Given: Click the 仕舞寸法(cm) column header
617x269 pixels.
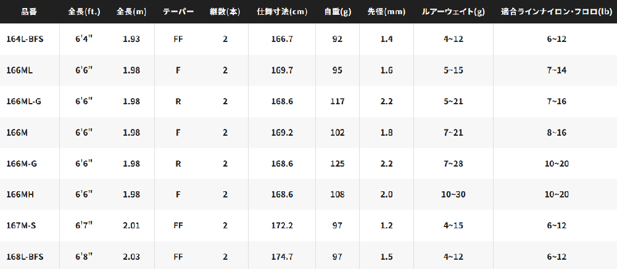Looking at the screenshot, I should tap(282, 12).
